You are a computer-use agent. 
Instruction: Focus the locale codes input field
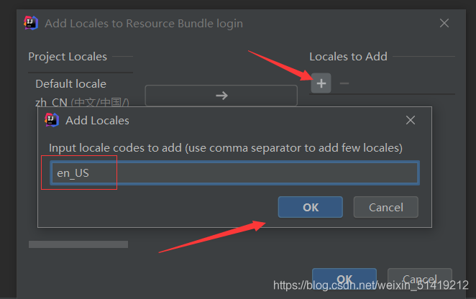point(234,172)
